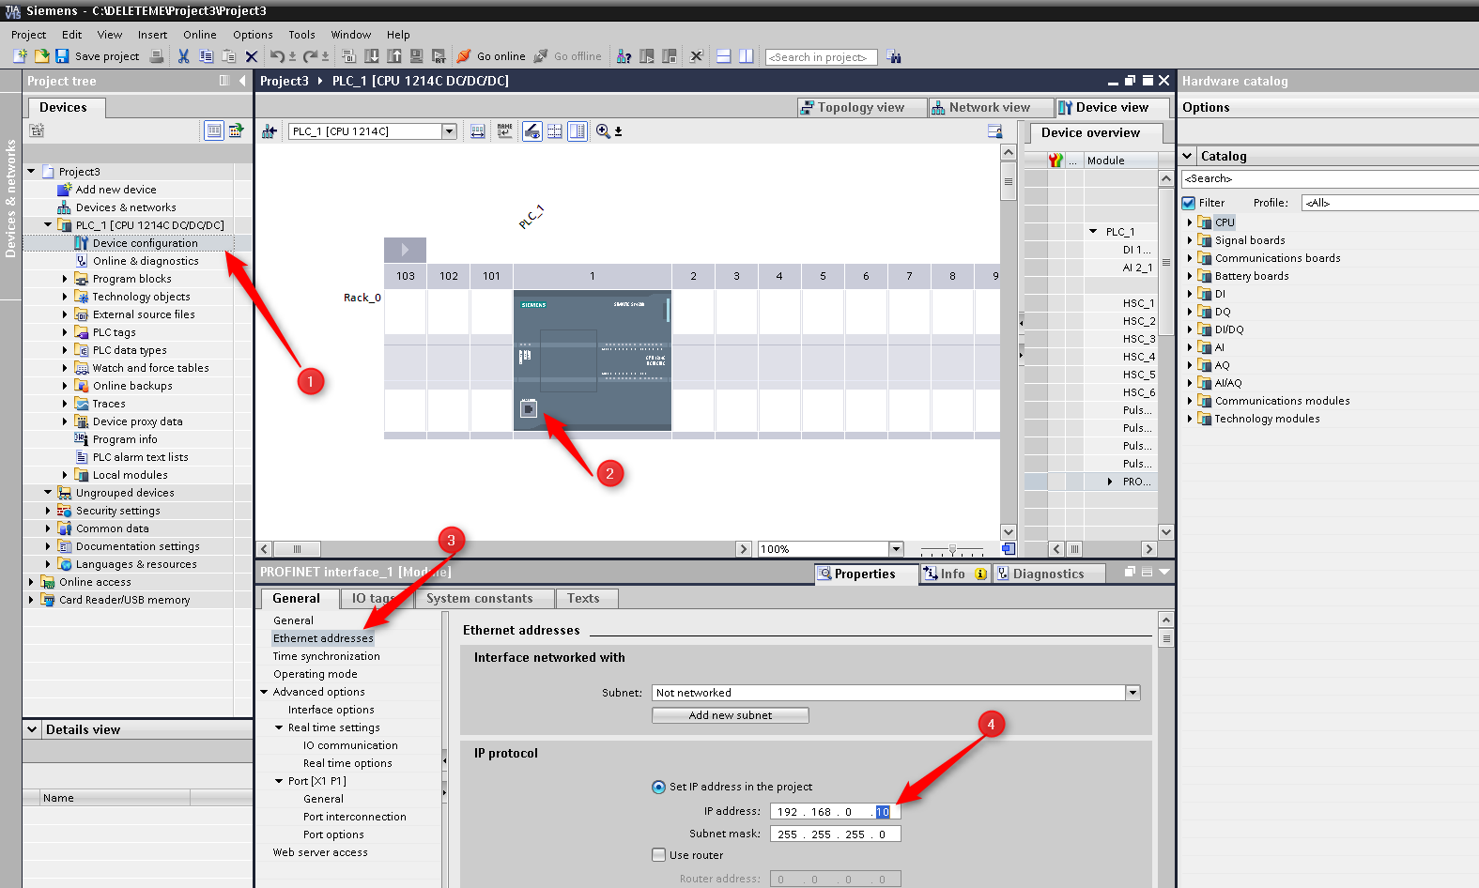Click the Search in project field
Image resolution: width=1479 pixels, height=888 pixels.
(x=822, y=57)
